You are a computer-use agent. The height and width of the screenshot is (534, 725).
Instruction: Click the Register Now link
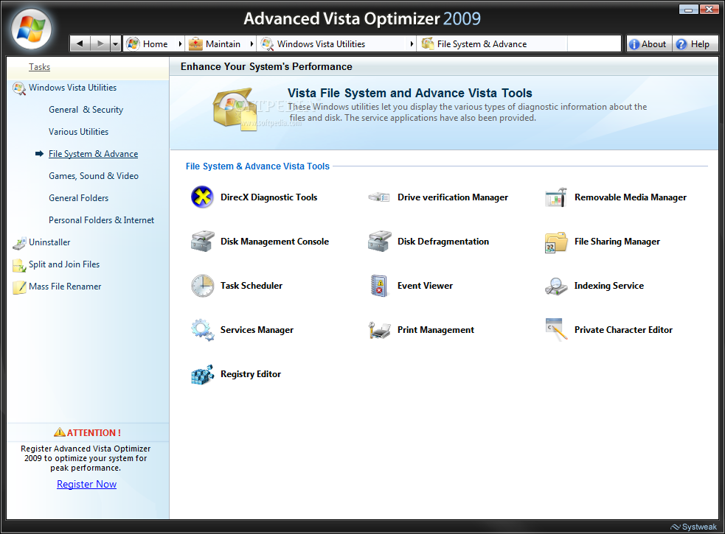(86, 484)
